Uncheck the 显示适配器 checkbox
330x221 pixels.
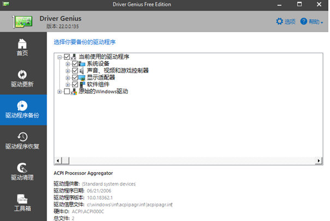(x=75, y=77)
